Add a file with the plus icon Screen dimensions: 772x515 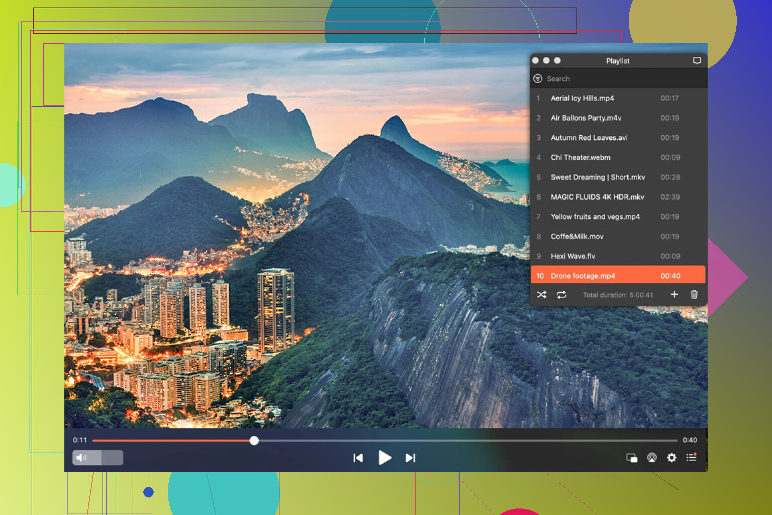pos(674,295)
